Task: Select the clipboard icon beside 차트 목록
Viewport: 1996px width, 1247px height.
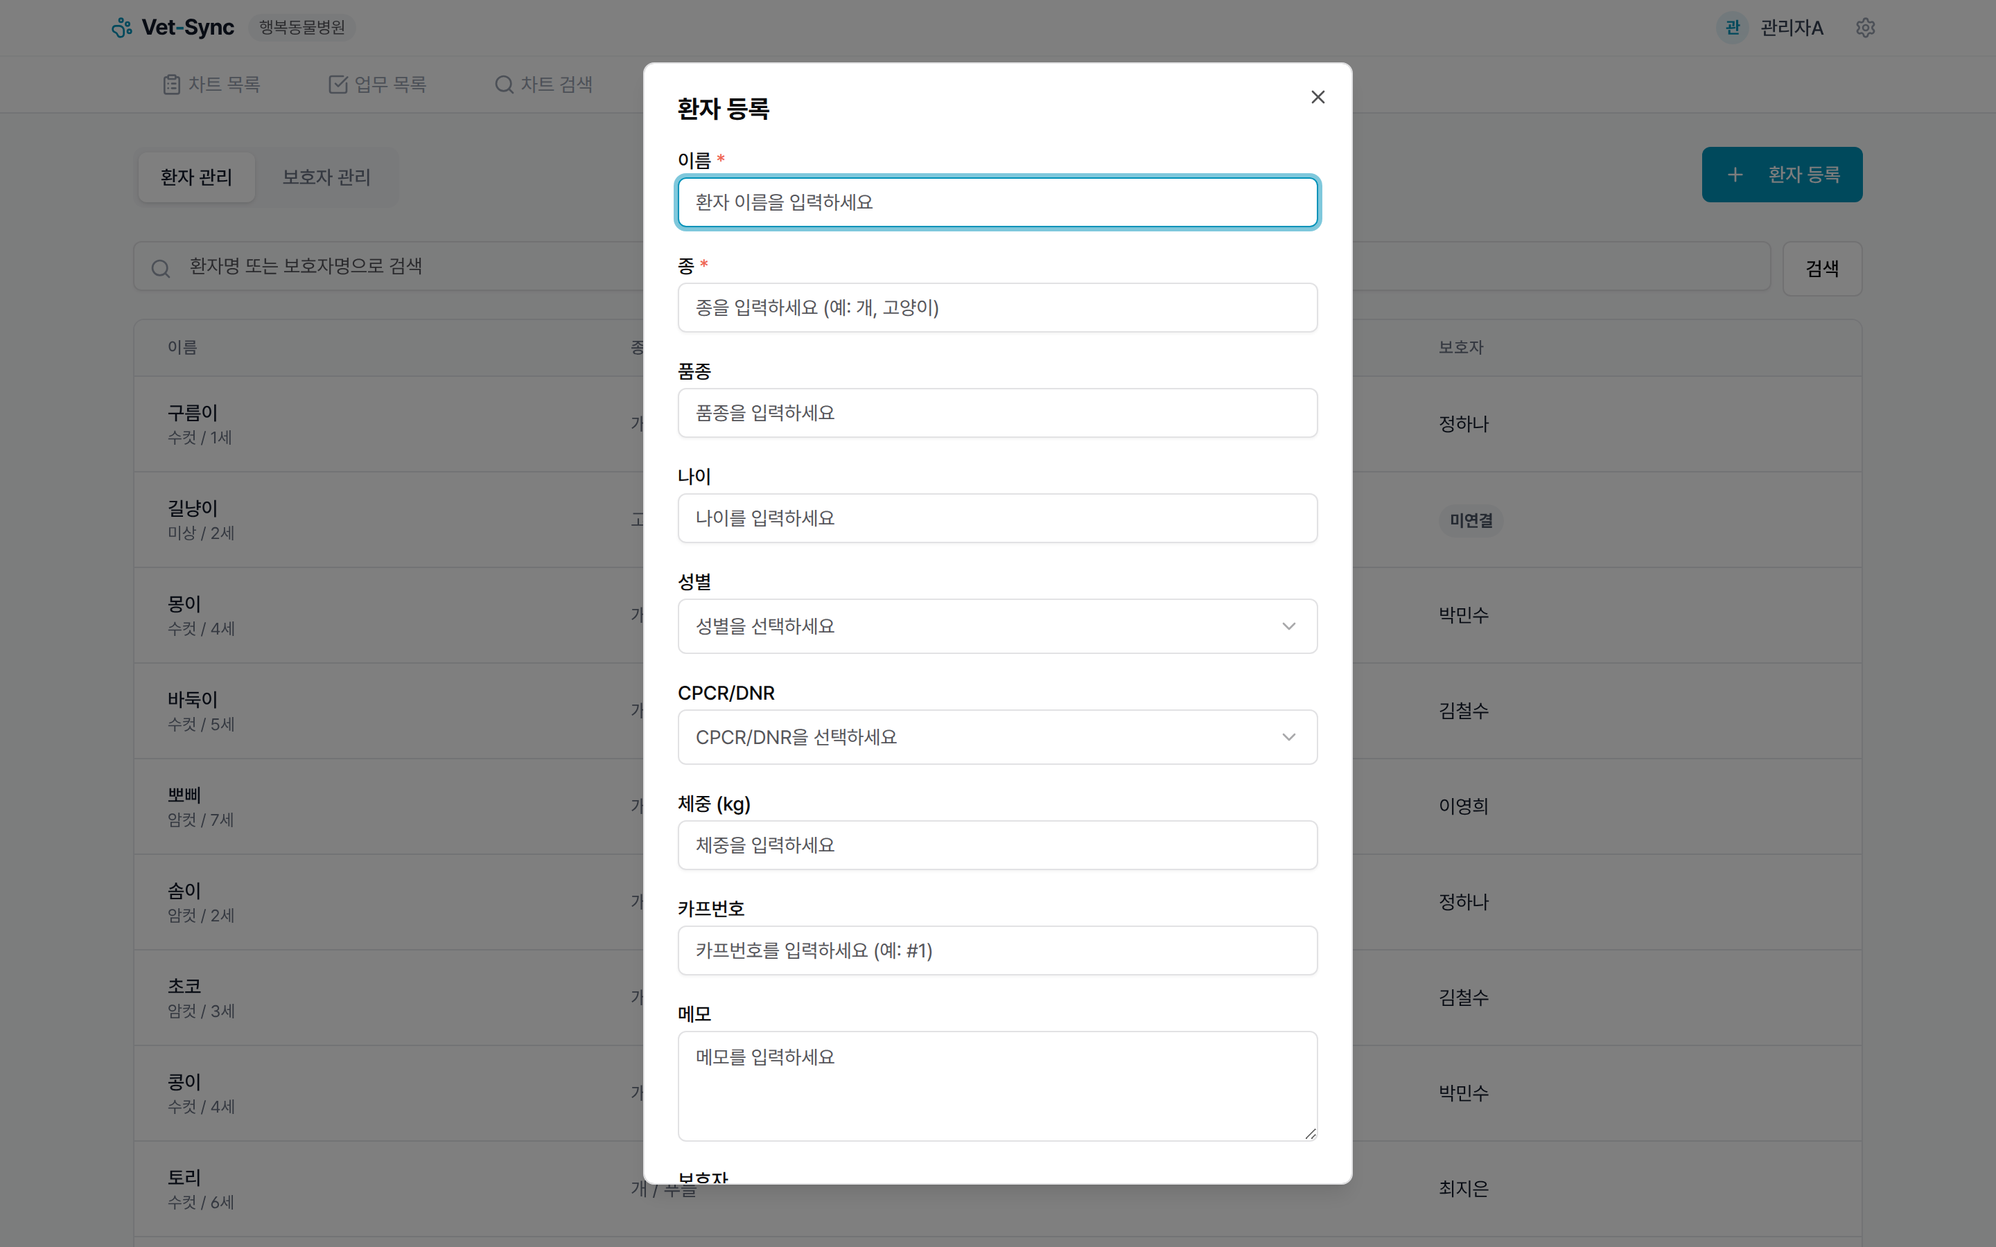Action: click(172, 83)
